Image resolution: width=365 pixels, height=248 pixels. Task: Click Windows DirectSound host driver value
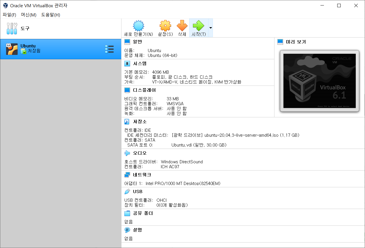click(x=182, y=162)
